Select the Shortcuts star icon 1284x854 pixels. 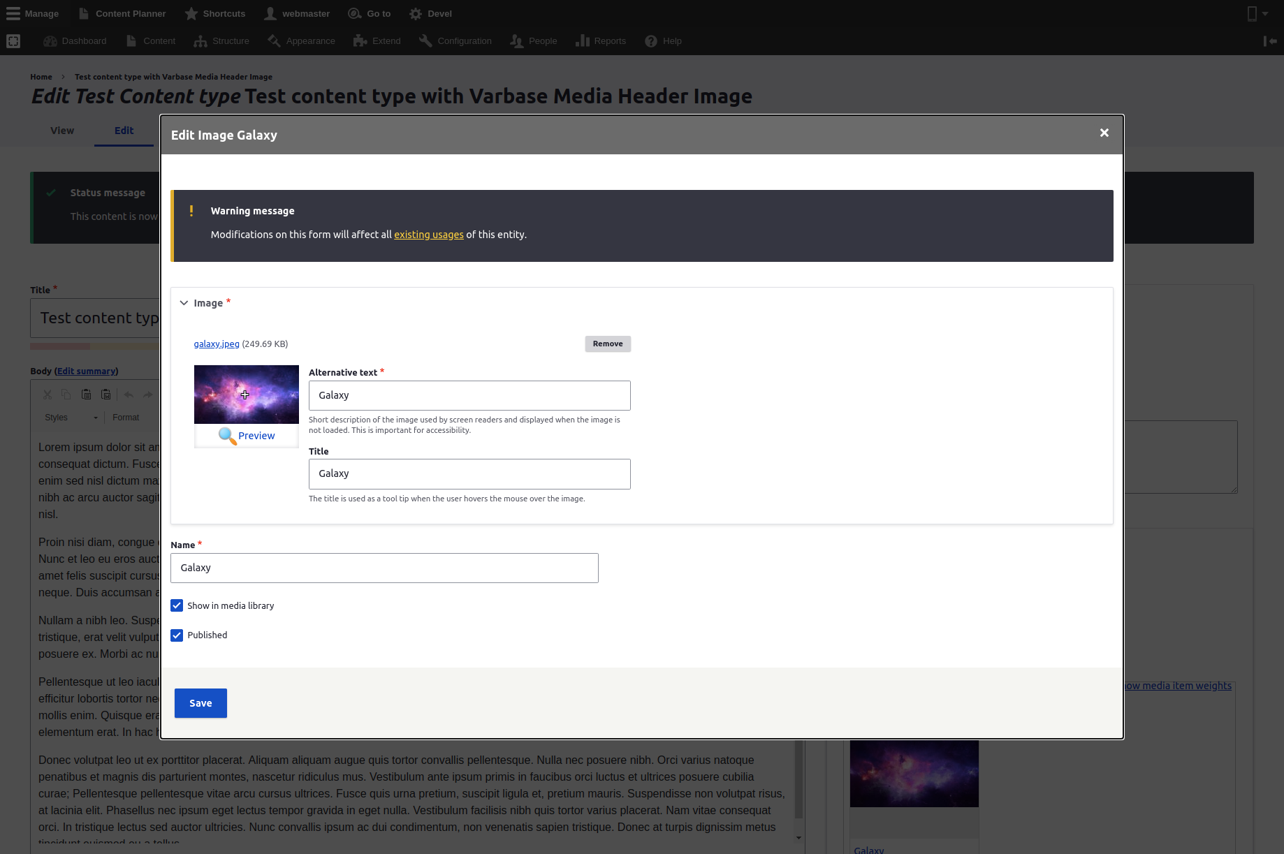click(x=190, y=13)
